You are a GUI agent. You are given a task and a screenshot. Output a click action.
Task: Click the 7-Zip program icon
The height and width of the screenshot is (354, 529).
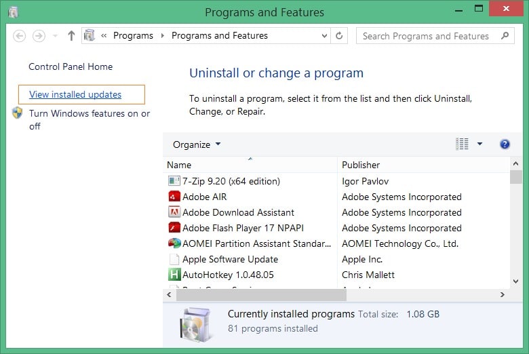click(174, 181)
